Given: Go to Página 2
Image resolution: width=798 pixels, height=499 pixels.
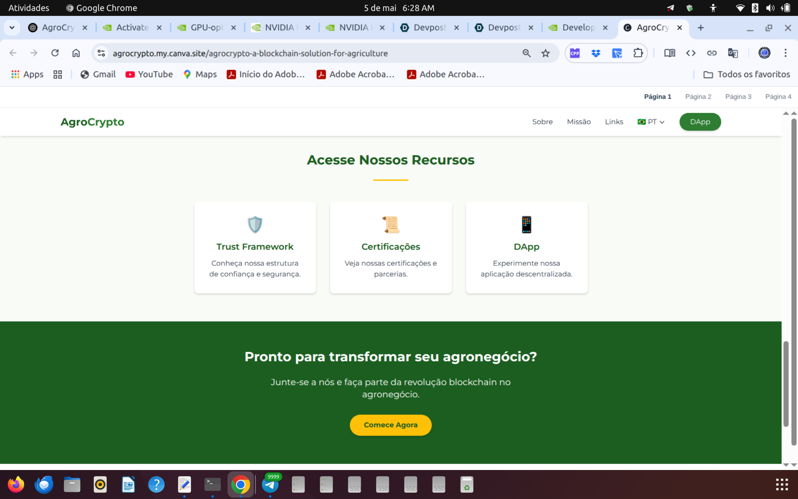Looking at the screenshot, I should (x=698, y=97).
